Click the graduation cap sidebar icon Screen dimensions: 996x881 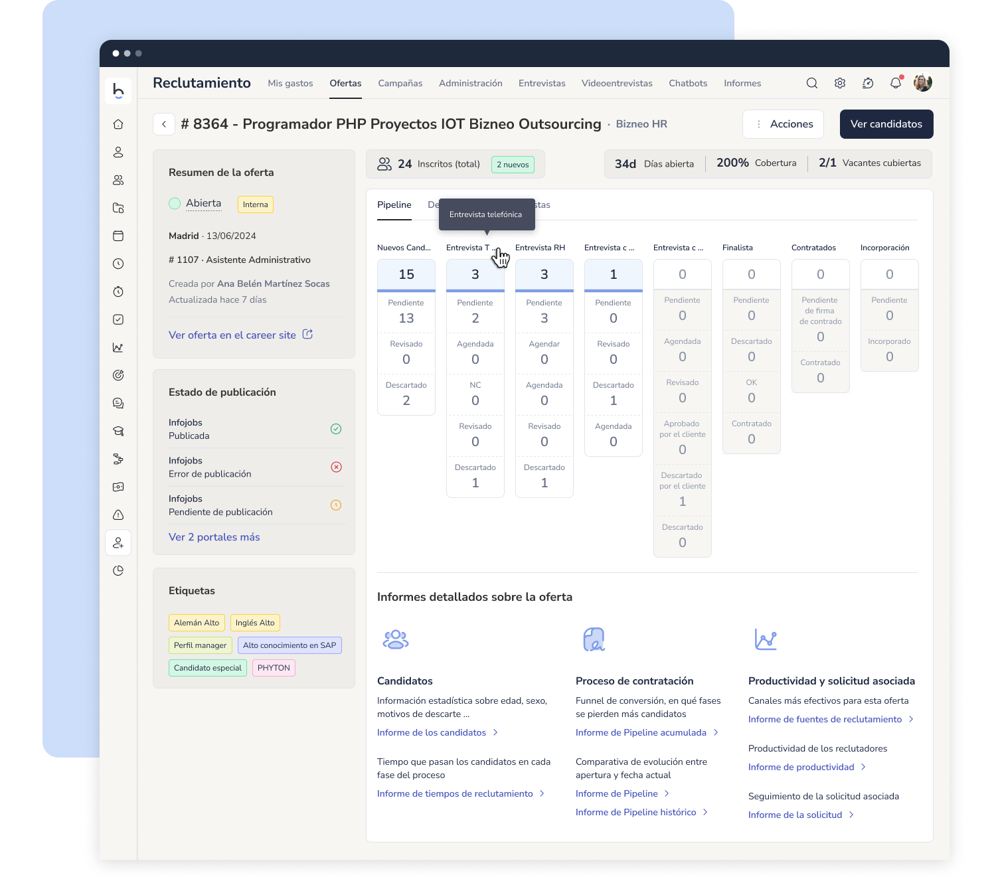[x=118, y=431]
